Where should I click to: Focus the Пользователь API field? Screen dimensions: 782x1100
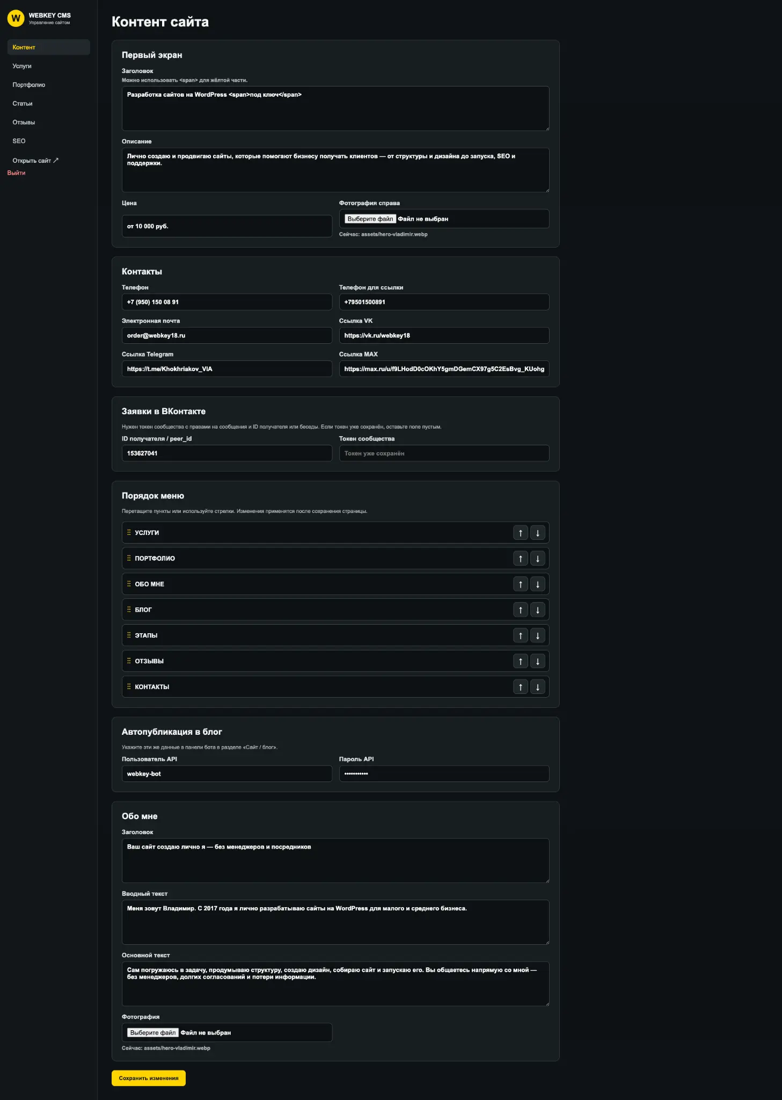[227, 774]
